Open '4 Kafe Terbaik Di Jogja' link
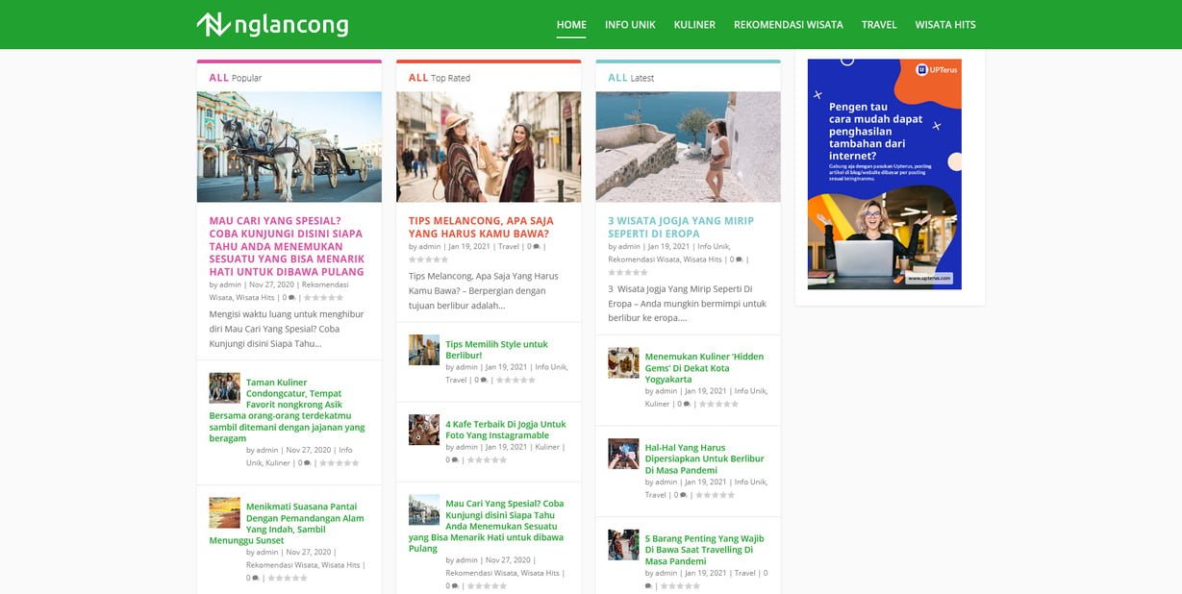This screenshot has height=594, width=1182. point(505,430)
